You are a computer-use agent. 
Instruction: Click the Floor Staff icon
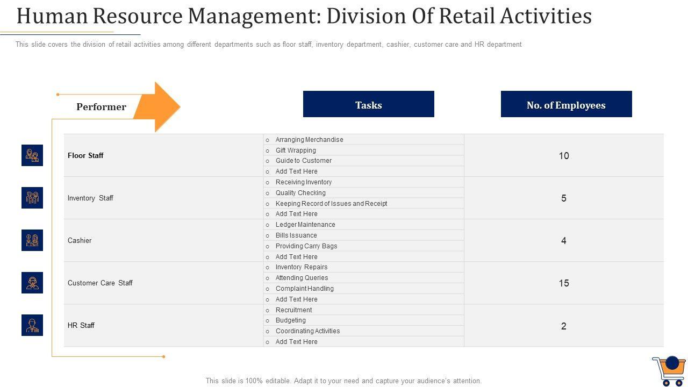pos(32,155)
